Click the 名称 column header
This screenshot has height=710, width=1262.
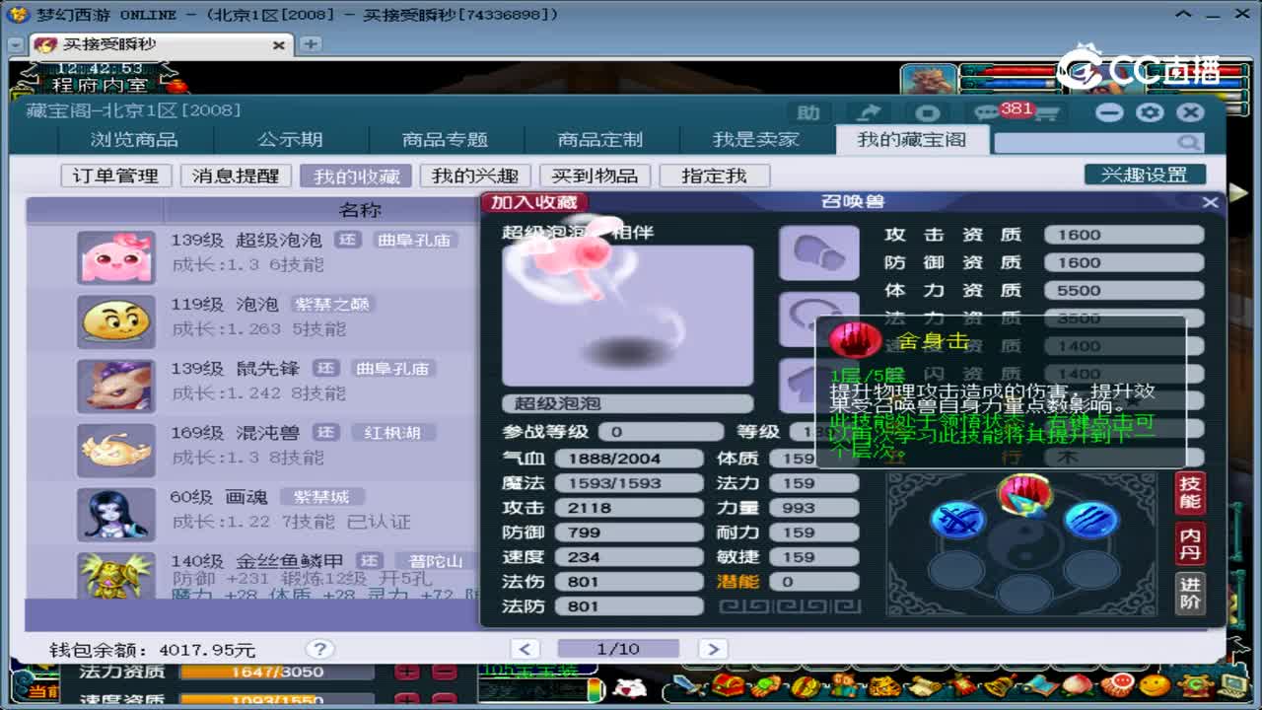click(360, 210)
